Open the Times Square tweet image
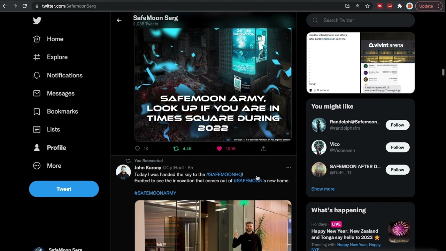The image size is (446, 251). click(x=213, y=85)
